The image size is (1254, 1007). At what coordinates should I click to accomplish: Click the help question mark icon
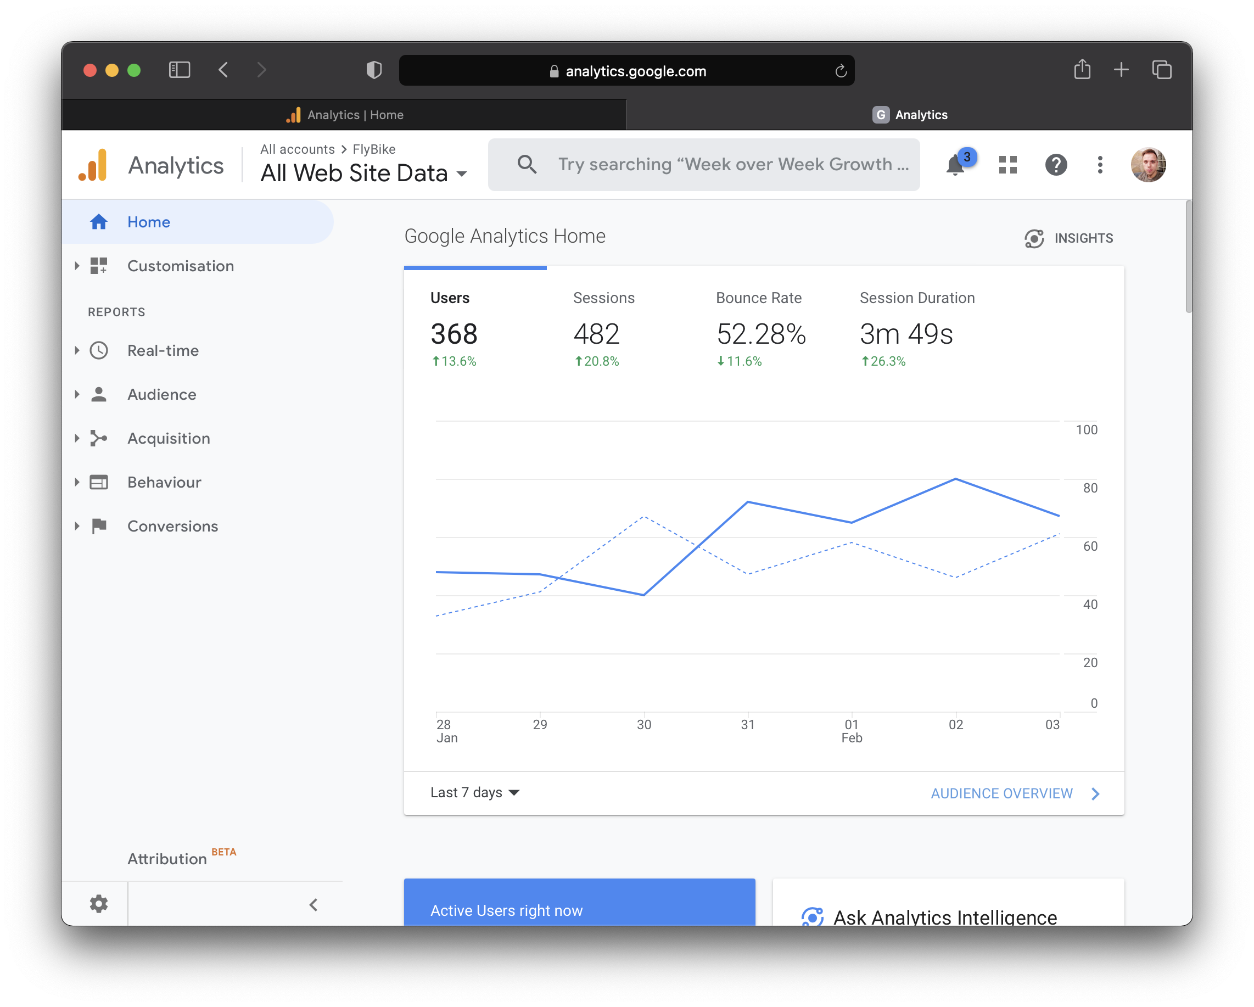point(1055,165)
